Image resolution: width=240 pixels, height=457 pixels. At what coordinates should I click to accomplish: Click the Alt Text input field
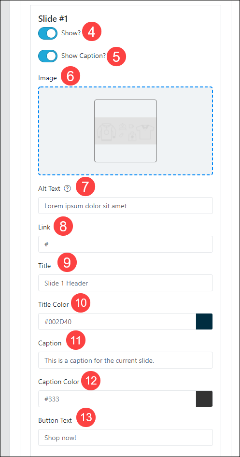[126, 206]
